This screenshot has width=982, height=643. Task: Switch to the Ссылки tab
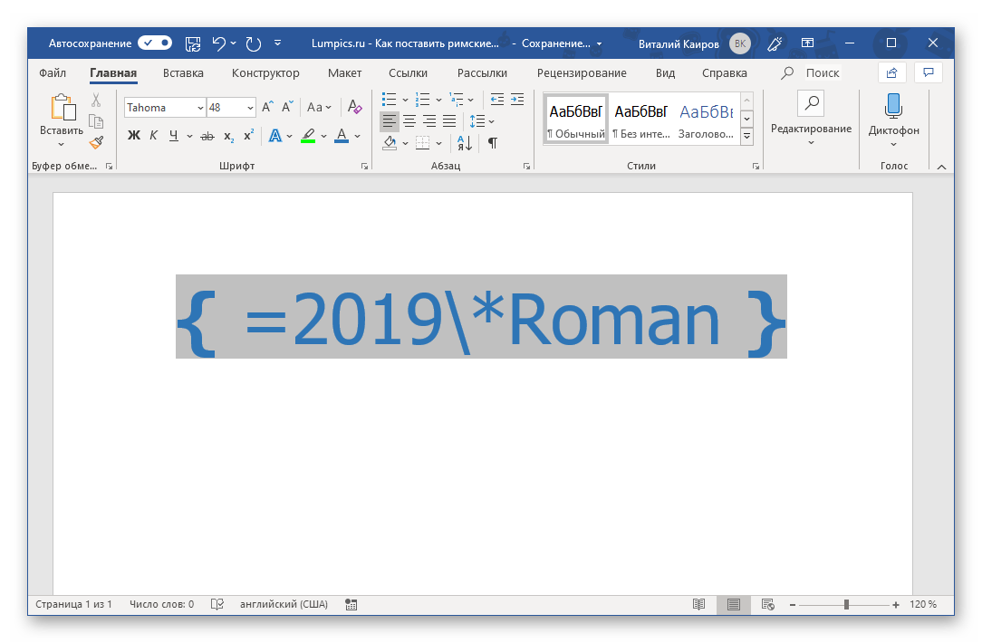pyautogui.click(x=408, y=72)
